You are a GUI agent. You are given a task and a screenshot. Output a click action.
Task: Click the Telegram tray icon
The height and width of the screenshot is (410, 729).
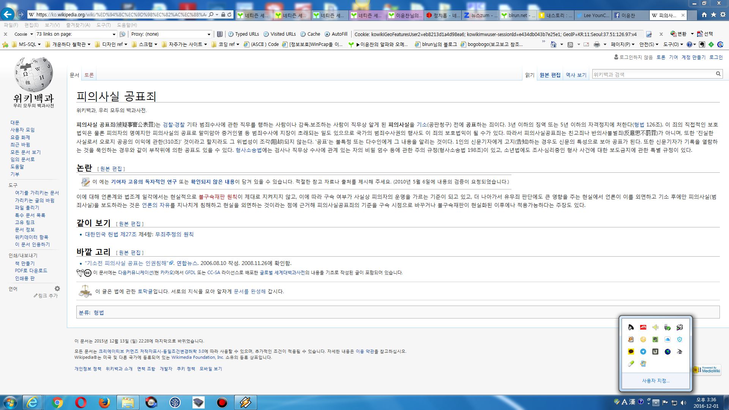coord(643,352)
